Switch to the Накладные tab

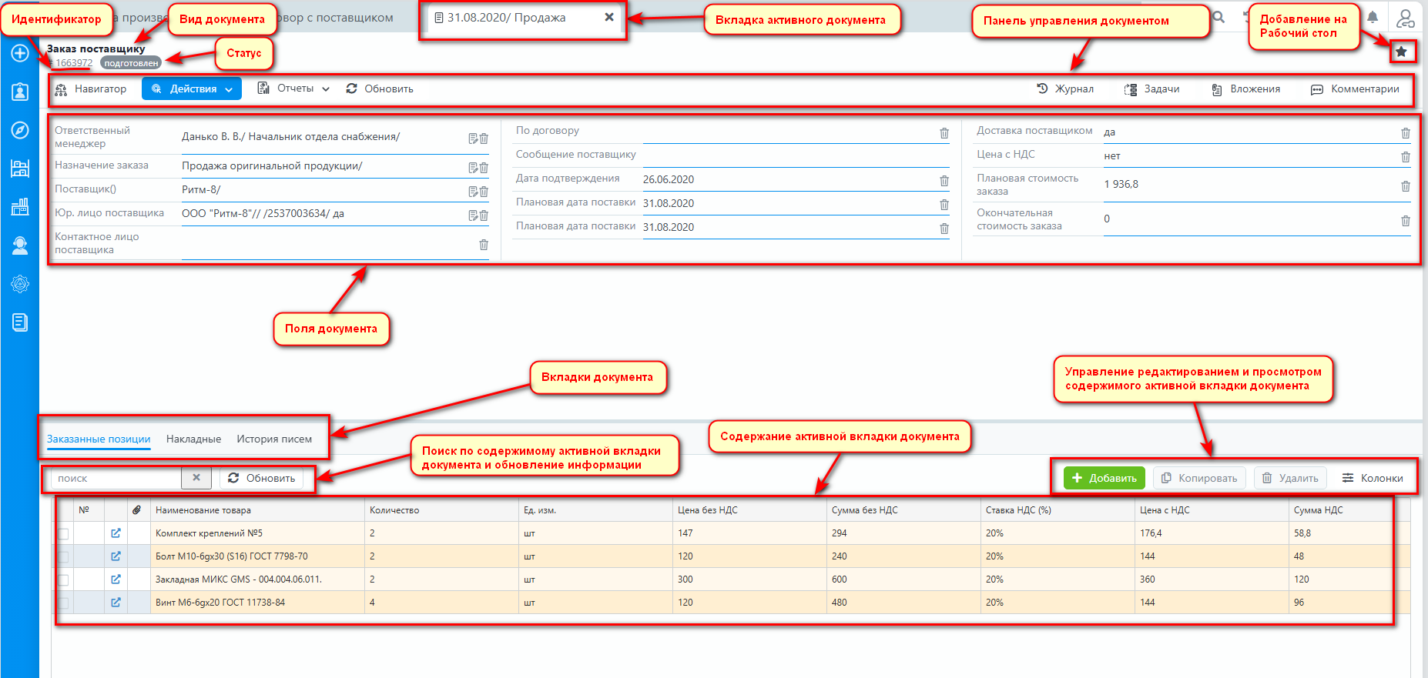(193, 439)
